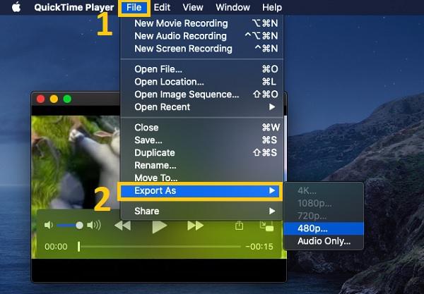
Task: Choose New Audio Recording
Action: pyautogui.click(x=201, y=36)
